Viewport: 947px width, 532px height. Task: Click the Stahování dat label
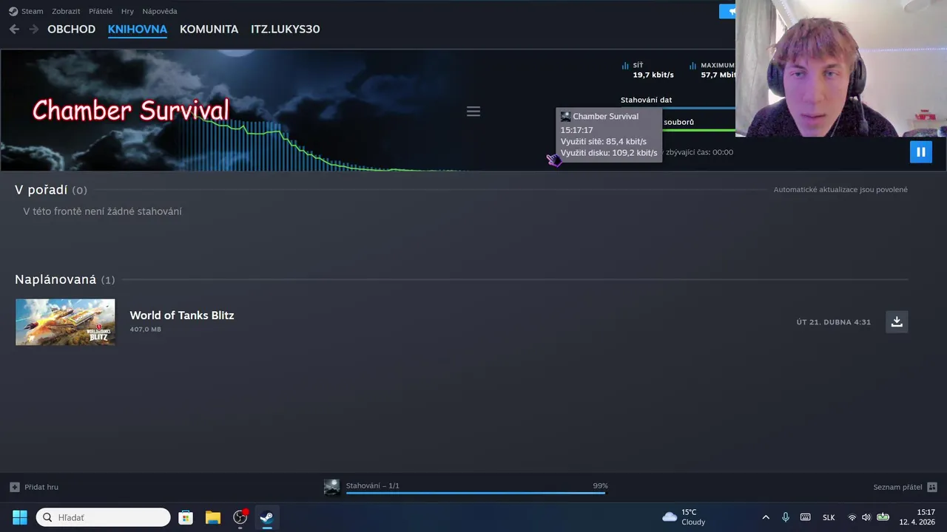(x=646, y=100)
